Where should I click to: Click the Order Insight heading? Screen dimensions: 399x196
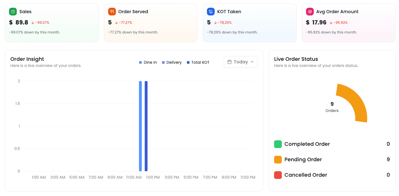click(27, 59)
